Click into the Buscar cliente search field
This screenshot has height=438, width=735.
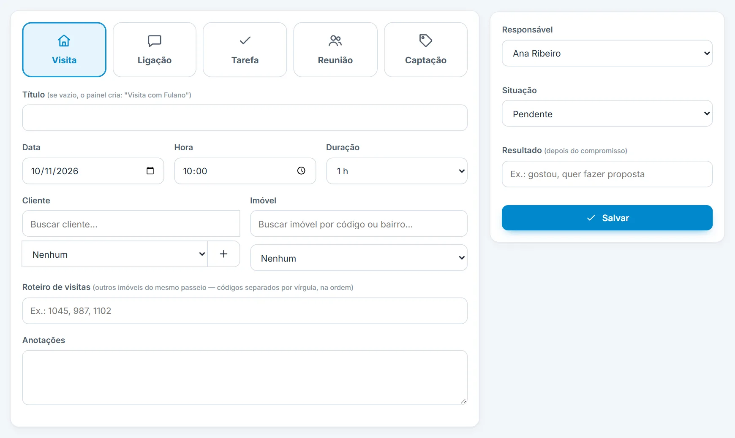click(131, 224)
